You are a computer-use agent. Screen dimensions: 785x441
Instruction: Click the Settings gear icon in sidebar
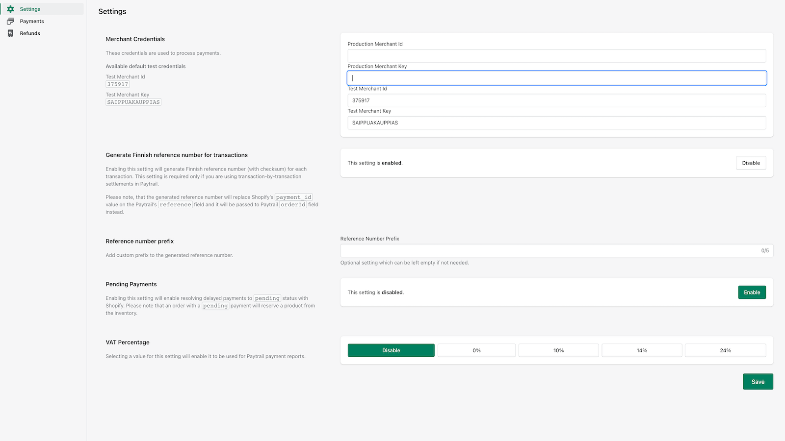coord(10,9)
